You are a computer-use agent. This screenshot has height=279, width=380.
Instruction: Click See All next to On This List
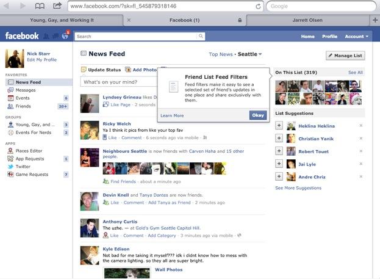pyautogui.click(x=356, y=72)
